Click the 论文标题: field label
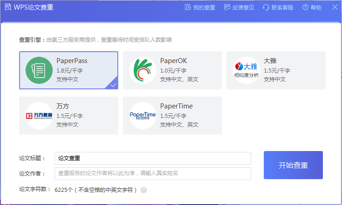 pyautogui.click(x=32, y=158)
